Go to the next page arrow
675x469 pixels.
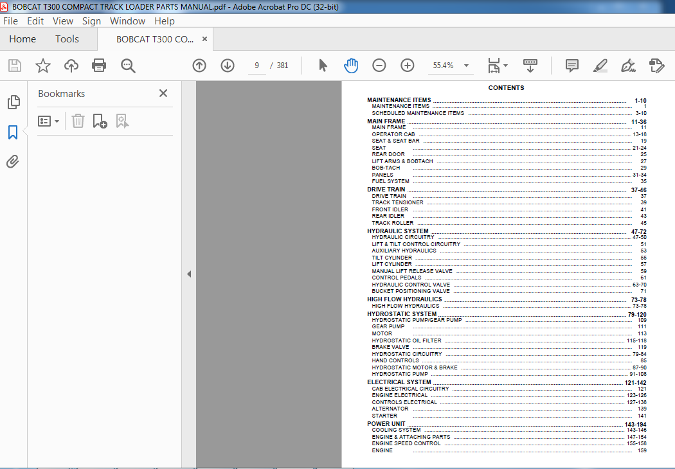tap(228, 66)
